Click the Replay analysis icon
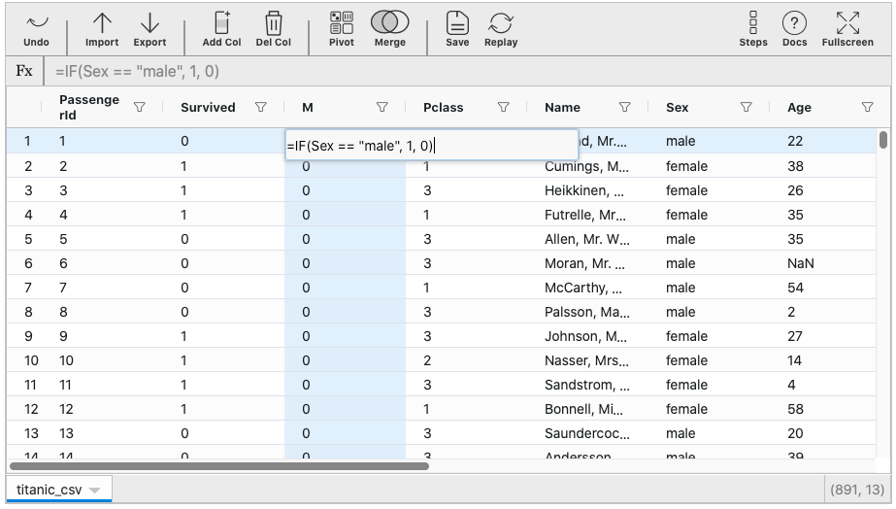 [501, 28]
